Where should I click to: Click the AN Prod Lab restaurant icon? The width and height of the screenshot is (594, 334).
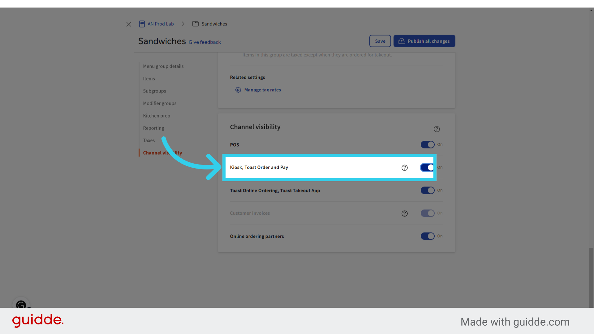point(142,24)
